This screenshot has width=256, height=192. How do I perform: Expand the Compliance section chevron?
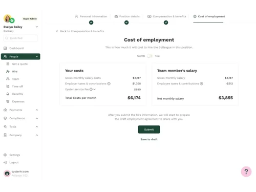click(37, 118)
